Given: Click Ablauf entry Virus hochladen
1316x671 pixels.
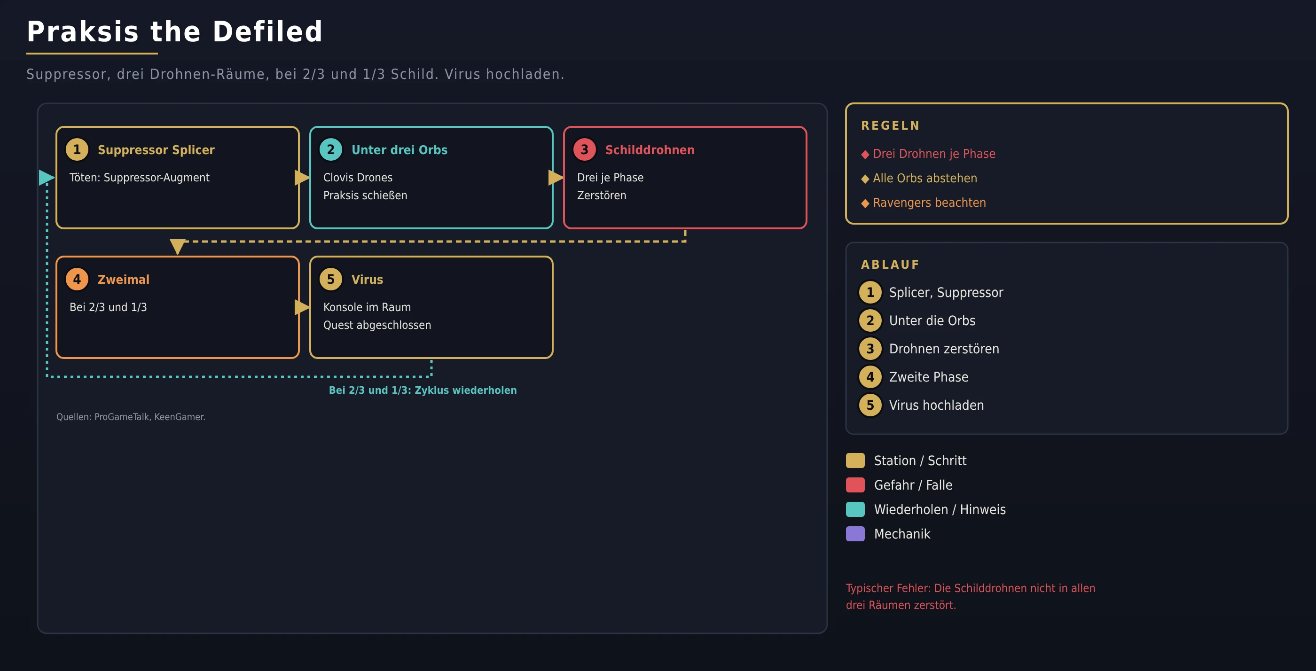Looking at the screenshot, I should click(x=936, y=405).
